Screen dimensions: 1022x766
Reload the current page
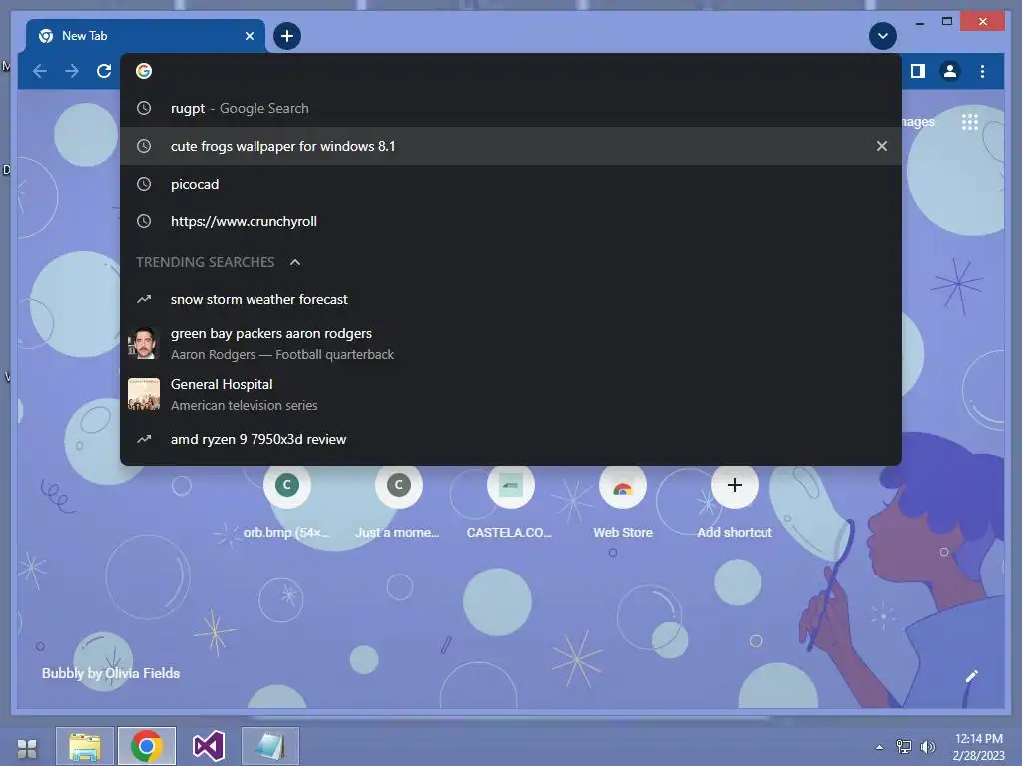(x=104, y=71)
